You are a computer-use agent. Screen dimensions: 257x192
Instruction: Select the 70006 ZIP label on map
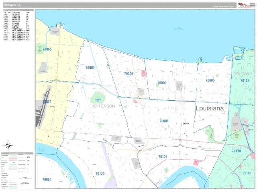click(128, 74)
